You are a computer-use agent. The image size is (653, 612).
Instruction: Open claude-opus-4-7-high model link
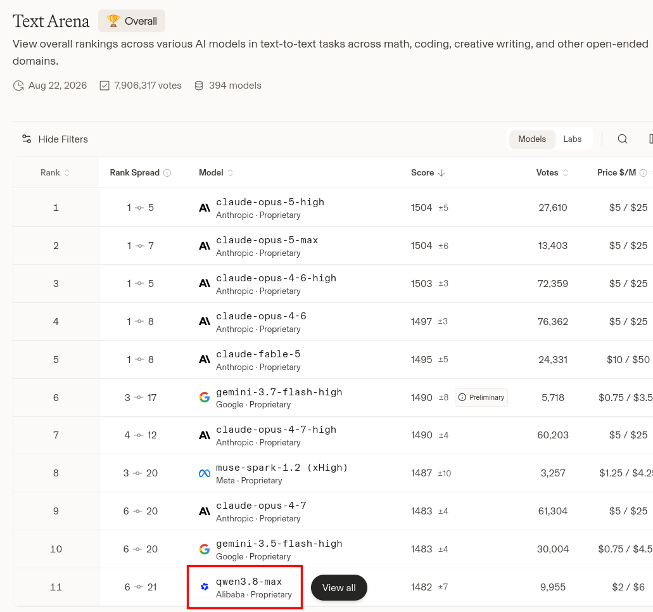276,430
